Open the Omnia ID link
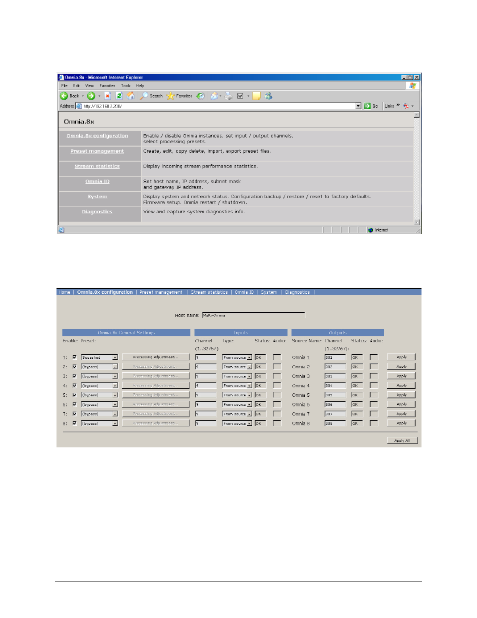Screen dimensions: 477x618 tap(97, 182)
